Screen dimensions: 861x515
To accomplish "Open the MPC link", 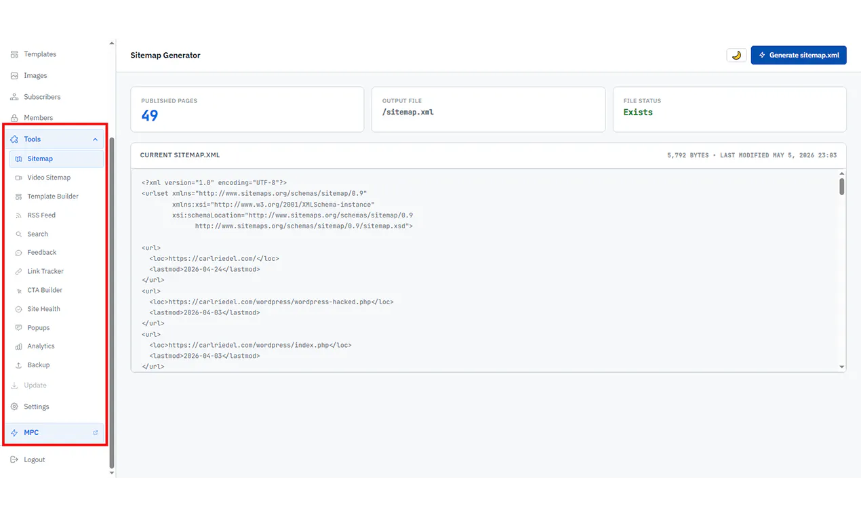I will coord(55,432).
